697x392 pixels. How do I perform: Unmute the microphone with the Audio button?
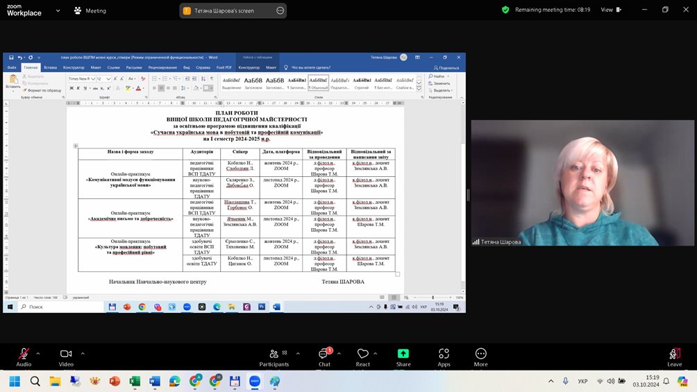[x=24, y=357]
